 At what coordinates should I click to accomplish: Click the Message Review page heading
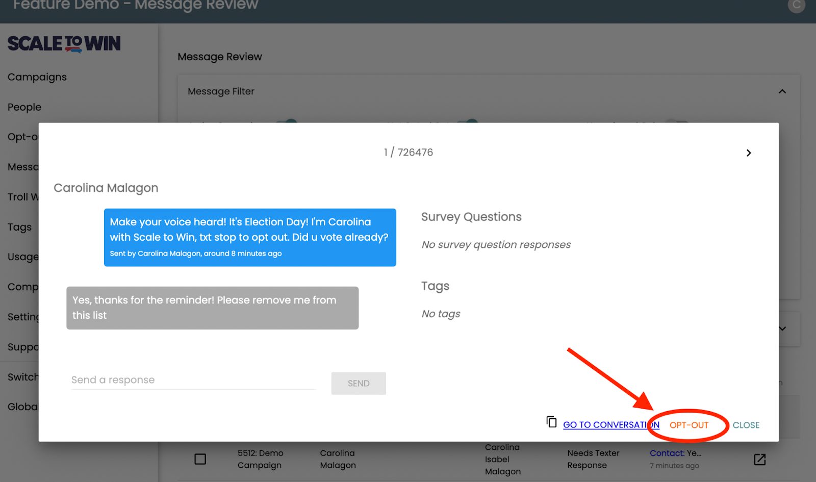(x=220, y=57)
